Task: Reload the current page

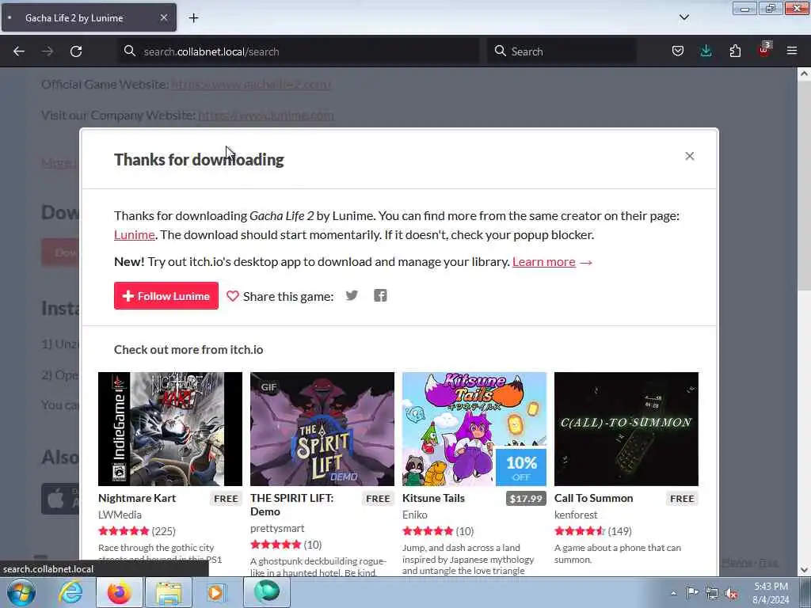Action: 76,51
